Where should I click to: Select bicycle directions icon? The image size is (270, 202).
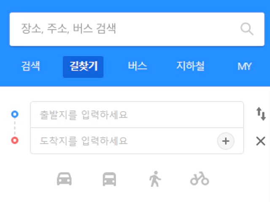point(200,178)
